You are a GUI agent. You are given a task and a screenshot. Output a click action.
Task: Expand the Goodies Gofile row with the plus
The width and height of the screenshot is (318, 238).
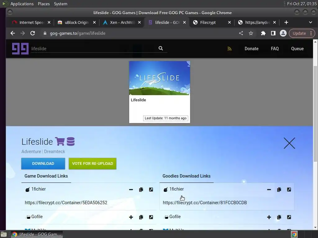[269, 217]
